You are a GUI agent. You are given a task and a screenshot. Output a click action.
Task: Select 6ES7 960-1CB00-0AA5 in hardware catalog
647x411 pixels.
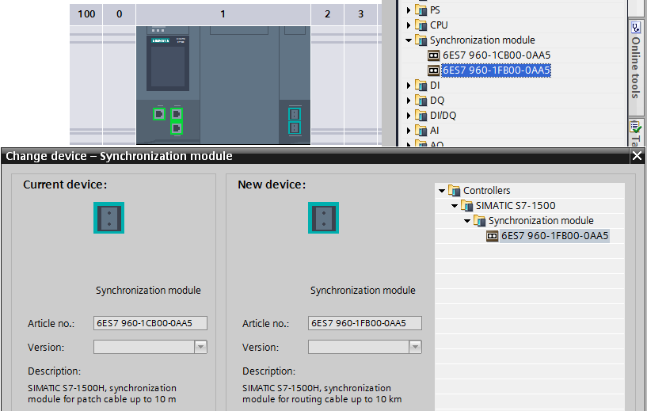tap(497, 55)
